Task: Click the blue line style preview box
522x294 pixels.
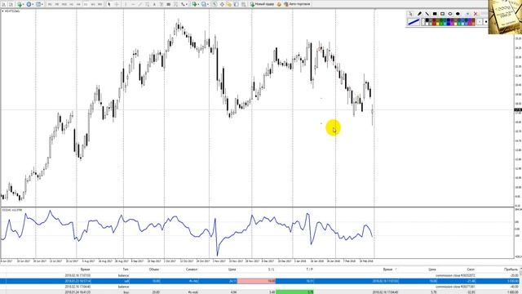Action: pos(414,22)
